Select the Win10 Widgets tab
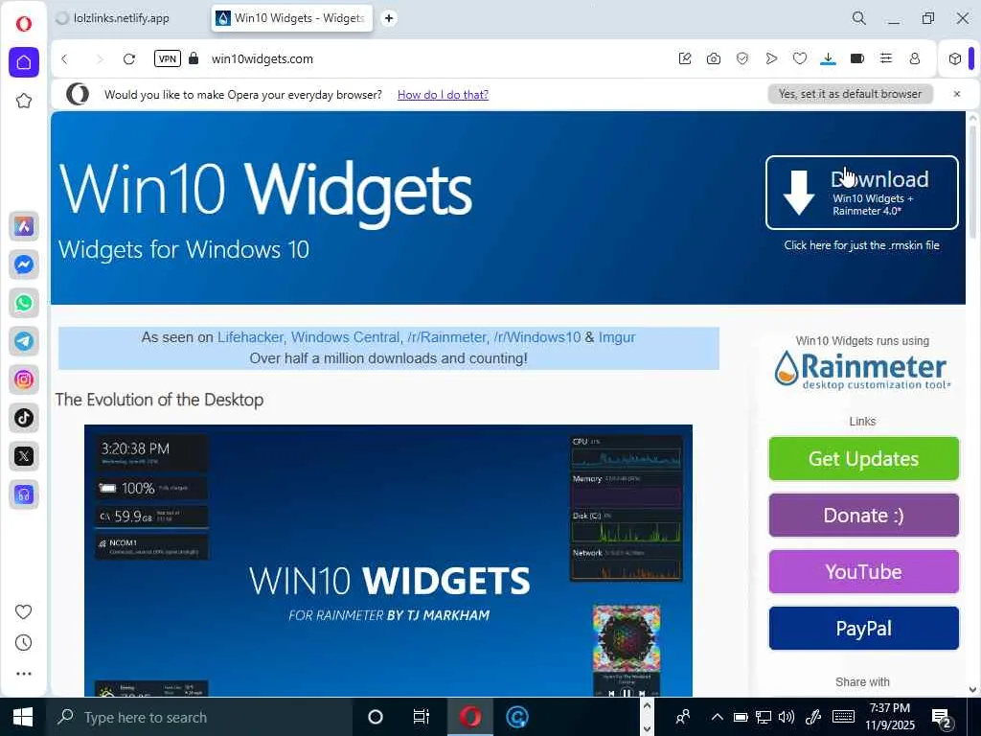The width and height of the screenshot is (981, 736). (x=291, y=18)
